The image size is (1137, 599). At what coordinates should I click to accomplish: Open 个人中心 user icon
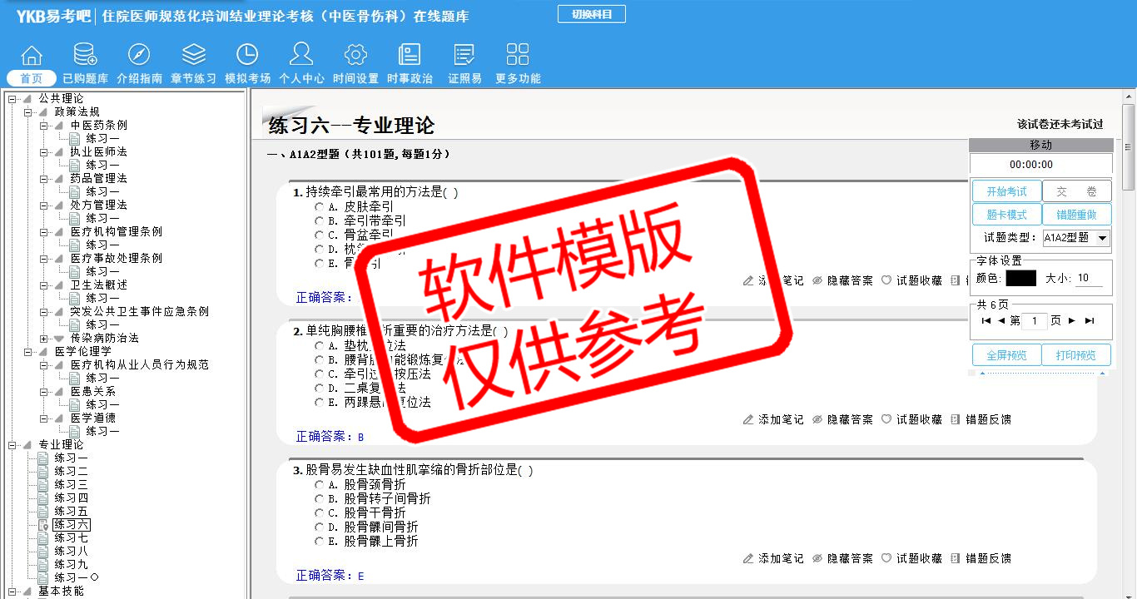click(301, 56)
